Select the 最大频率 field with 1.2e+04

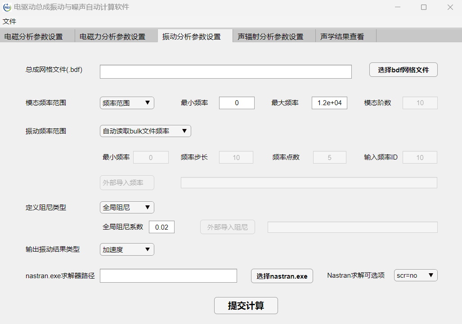[x=329, y=103]
